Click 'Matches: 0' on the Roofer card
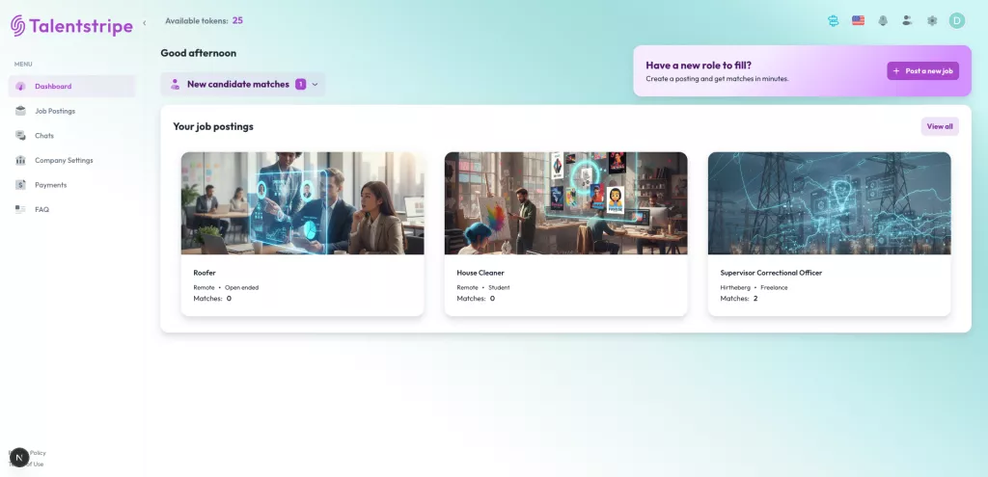988x477 pixels. coord(212,299)
